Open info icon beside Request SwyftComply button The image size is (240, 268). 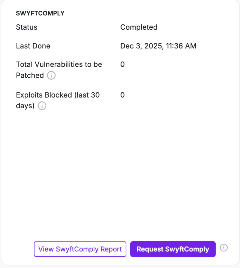(224, 248)
